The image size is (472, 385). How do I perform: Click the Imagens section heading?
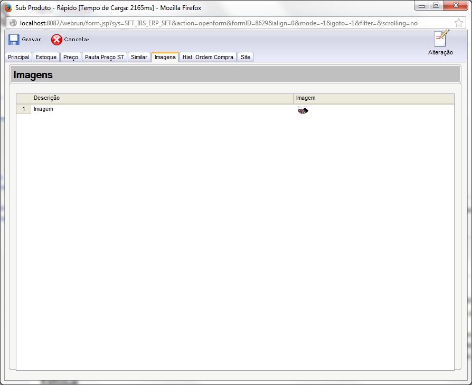pyautogui.click(x=33, y=74)
